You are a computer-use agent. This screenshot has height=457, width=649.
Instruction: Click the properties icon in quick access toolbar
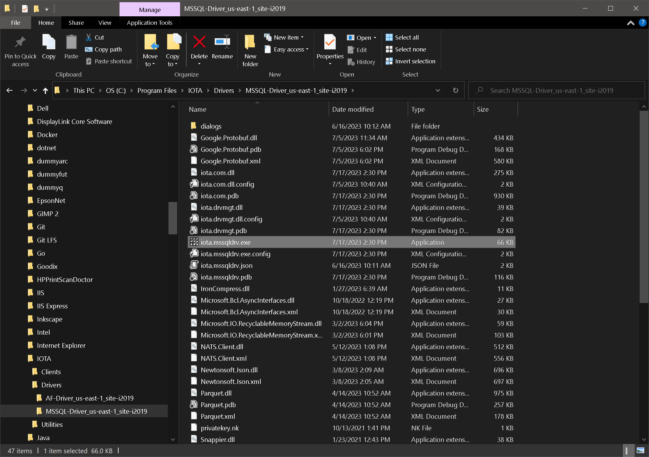coord(25,8)
